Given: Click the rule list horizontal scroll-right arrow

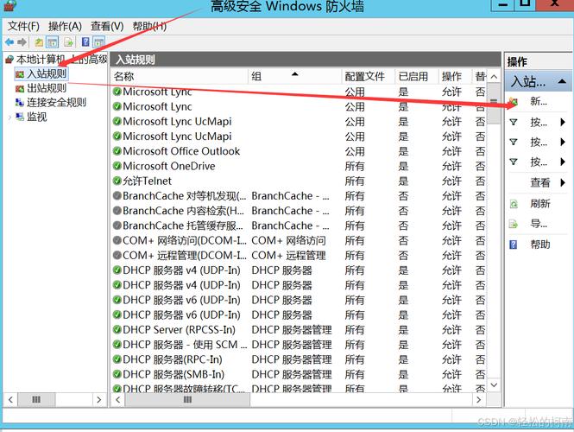Looking at the screenshot, I should [479, 400].
